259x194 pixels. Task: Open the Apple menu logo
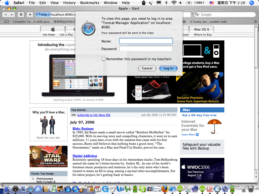point(7,3)
